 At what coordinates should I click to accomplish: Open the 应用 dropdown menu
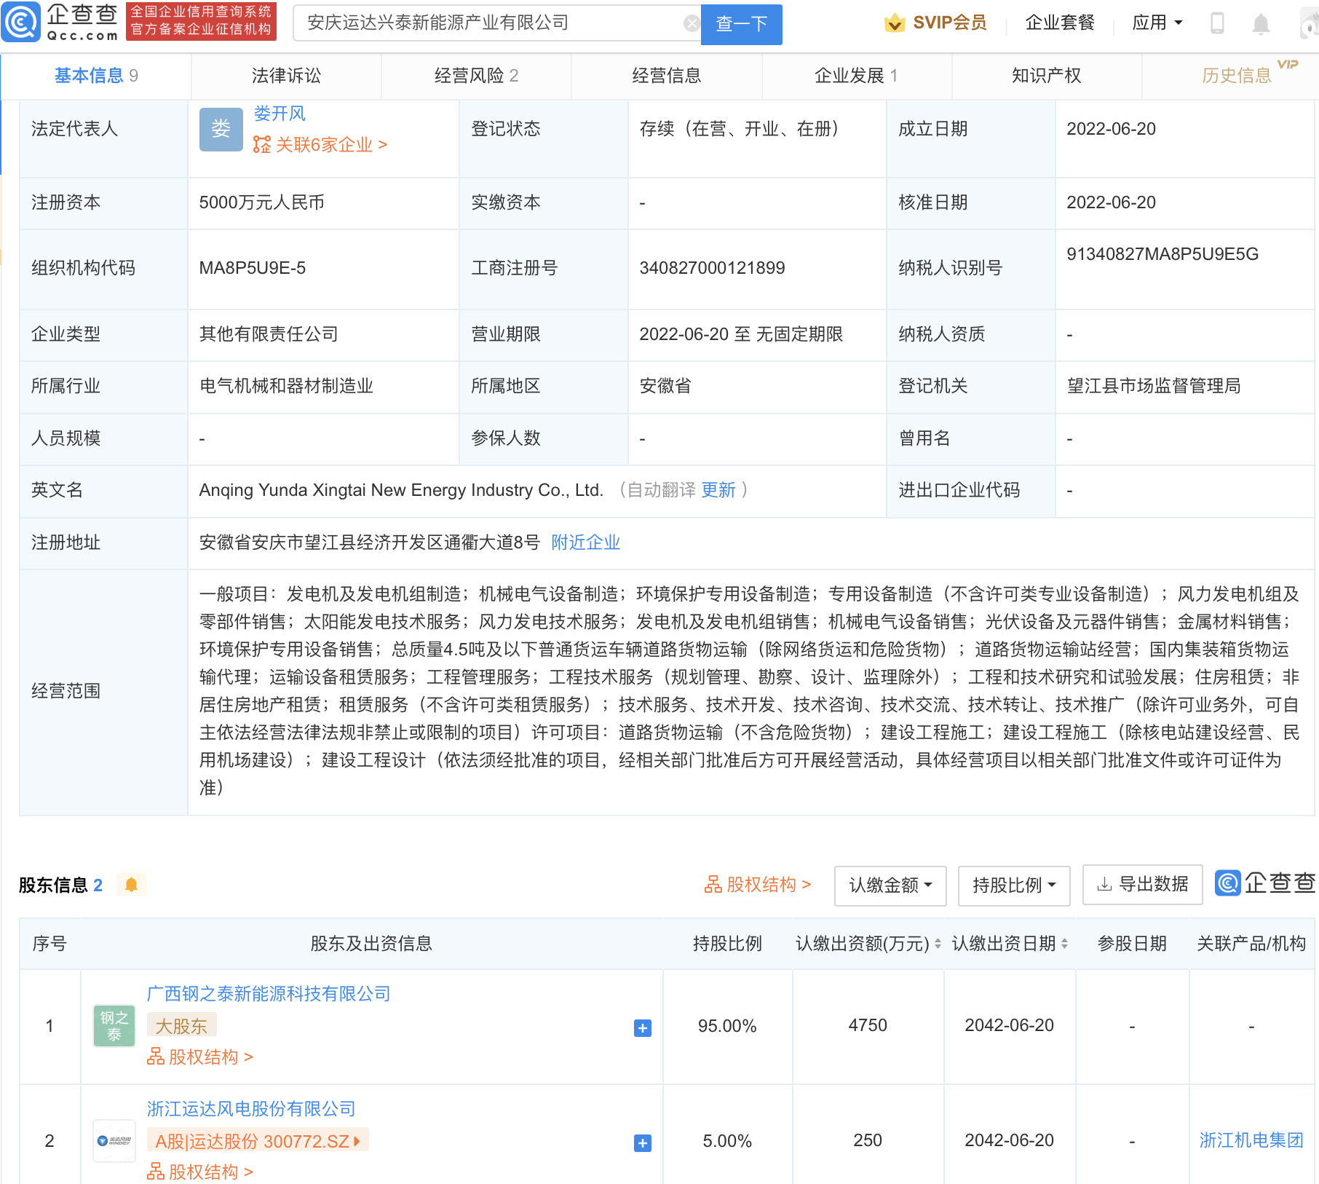1157,23
